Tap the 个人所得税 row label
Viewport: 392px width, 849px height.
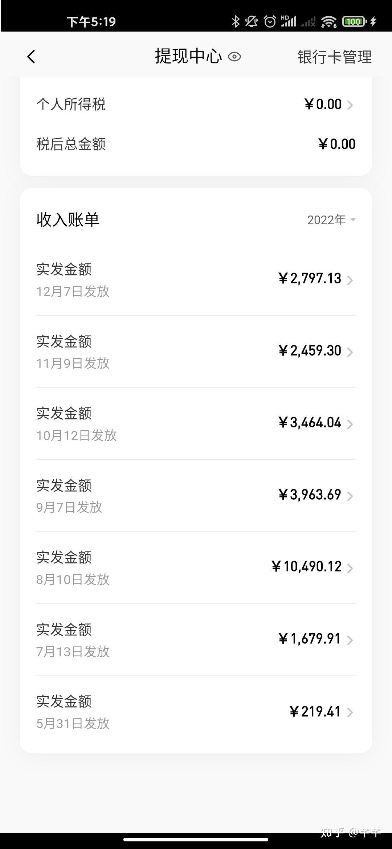click(x=71, y=104)
